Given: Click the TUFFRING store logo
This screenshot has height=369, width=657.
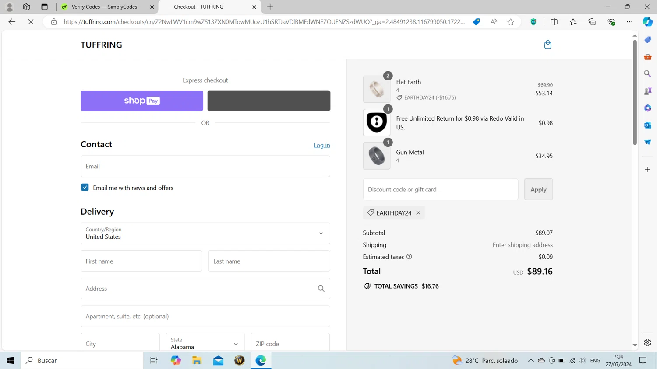Looking at the screenshot, I should click(x=101, y=45).
